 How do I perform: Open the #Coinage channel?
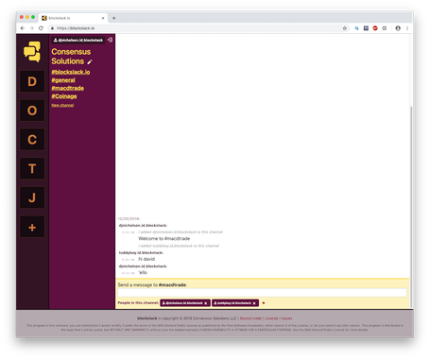[x=64, y=96]
